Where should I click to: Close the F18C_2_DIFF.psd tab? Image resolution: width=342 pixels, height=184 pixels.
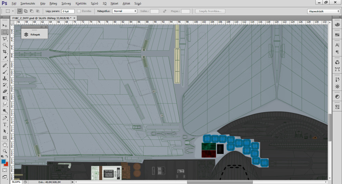[x=74, y=18]
